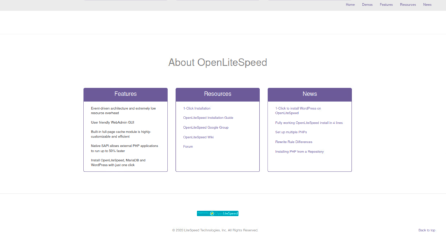Screen dimensions: 446x234
Task: Open Fully working OpenLiteSpeed install article
Action: 308,123
